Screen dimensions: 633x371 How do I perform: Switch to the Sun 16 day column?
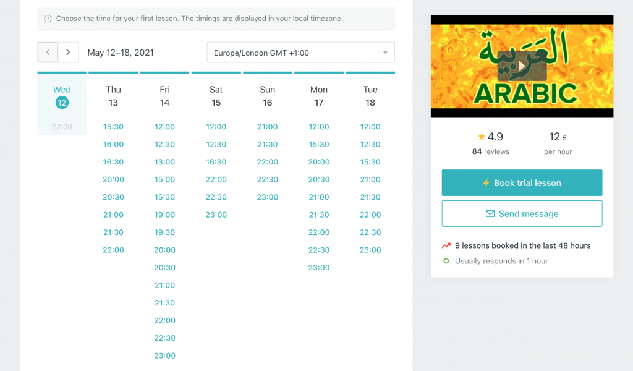click(267, 96)
